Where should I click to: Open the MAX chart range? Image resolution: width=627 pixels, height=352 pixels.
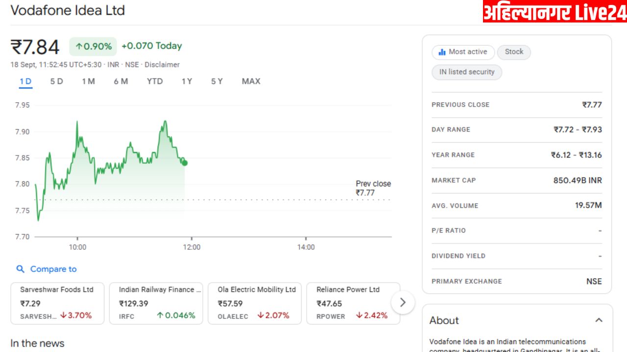[251, 81]
